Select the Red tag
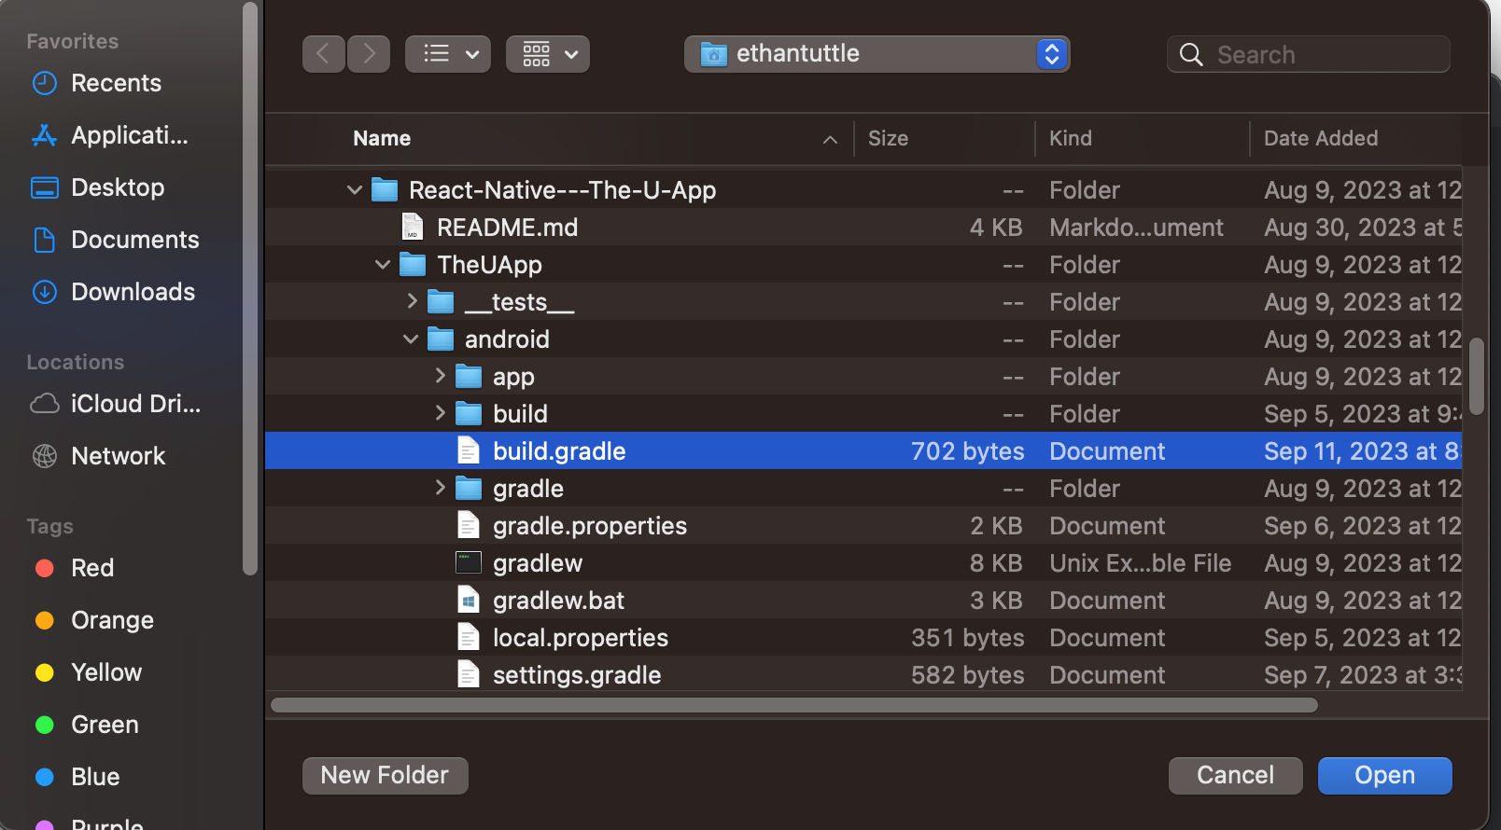The image size is (1501, 830). pyautogui.click(x=92, y=568)
